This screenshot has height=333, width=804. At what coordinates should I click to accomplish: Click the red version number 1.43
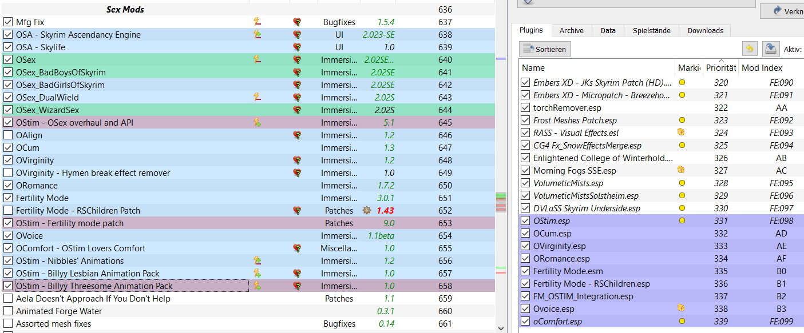[x=385, y=211]
